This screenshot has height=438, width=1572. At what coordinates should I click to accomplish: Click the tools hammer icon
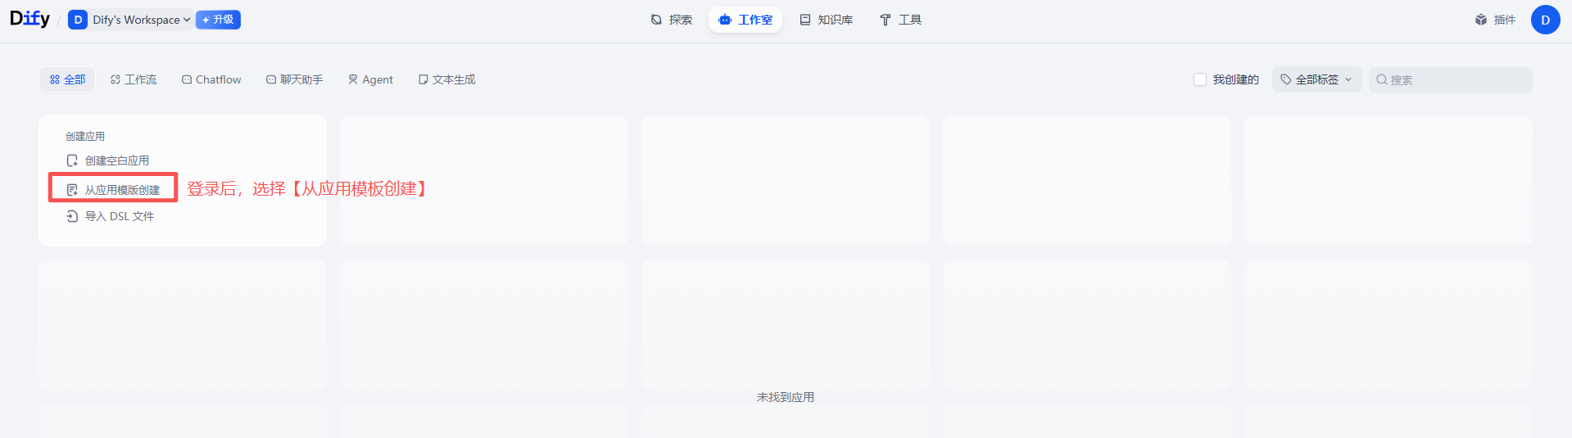click(886, 20)
